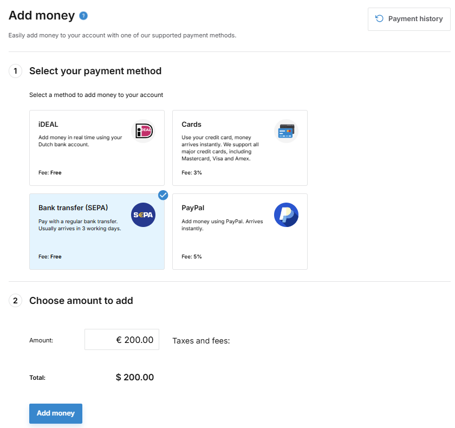The image size is (455, 428).
Task: Select the Bank transfer (SEPA) title
Action: point(73,207)
